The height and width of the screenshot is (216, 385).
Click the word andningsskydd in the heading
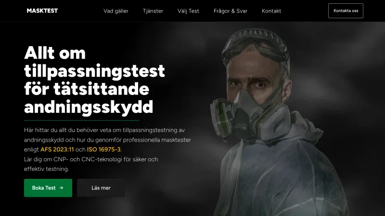pos(89,107)
